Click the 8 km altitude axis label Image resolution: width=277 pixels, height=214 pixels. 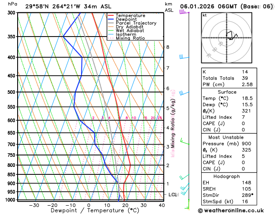pos(168,47)
